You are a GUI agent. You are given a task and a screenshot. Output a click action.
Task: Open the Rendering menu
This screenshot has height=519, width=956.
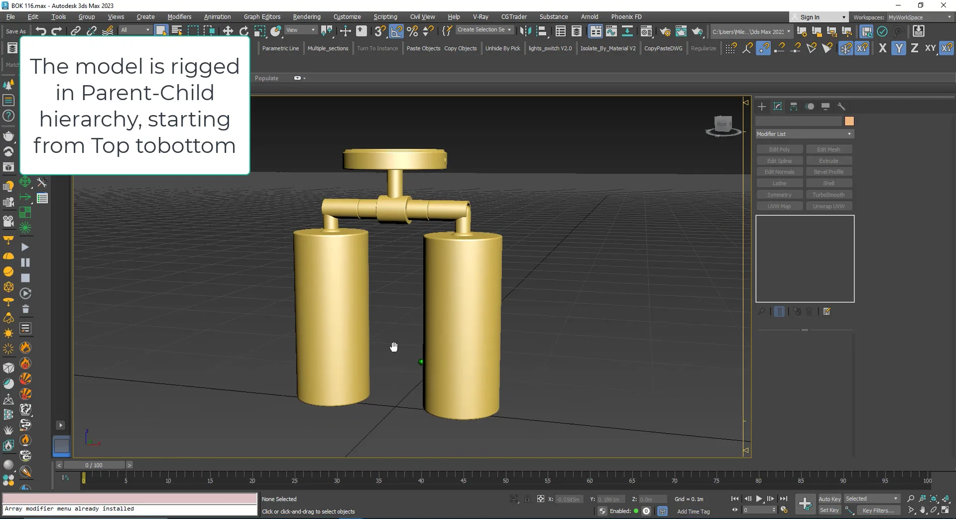(x=306, y=16)
